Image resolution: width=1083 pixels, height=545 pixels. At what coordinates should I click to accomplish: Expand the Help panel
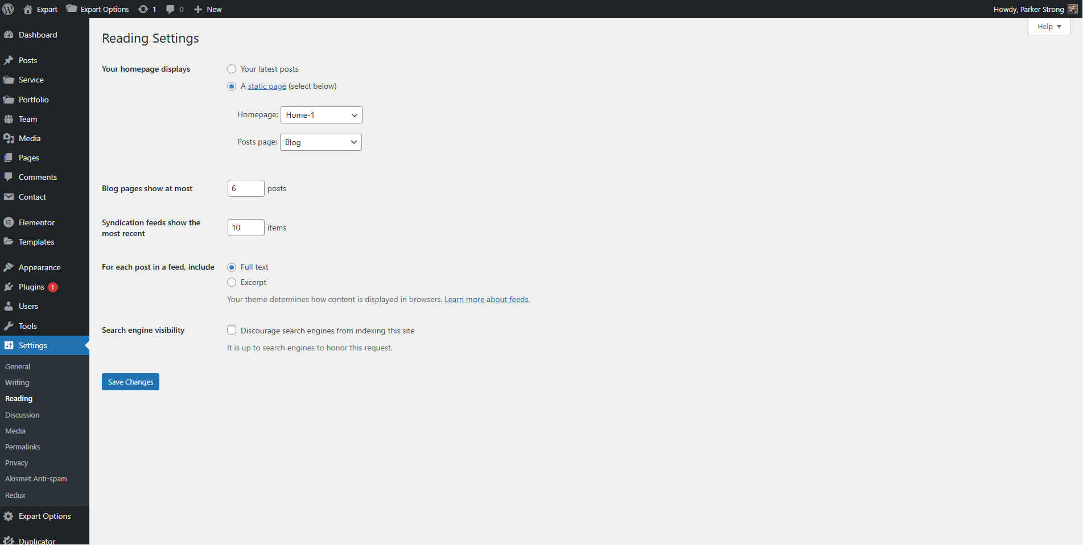1049,27
